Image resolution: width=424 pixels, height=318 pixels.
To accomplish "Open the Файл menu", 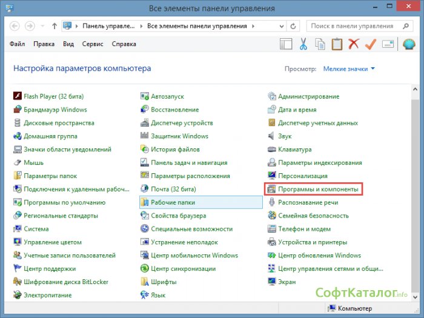I will [x=18, y=44].
